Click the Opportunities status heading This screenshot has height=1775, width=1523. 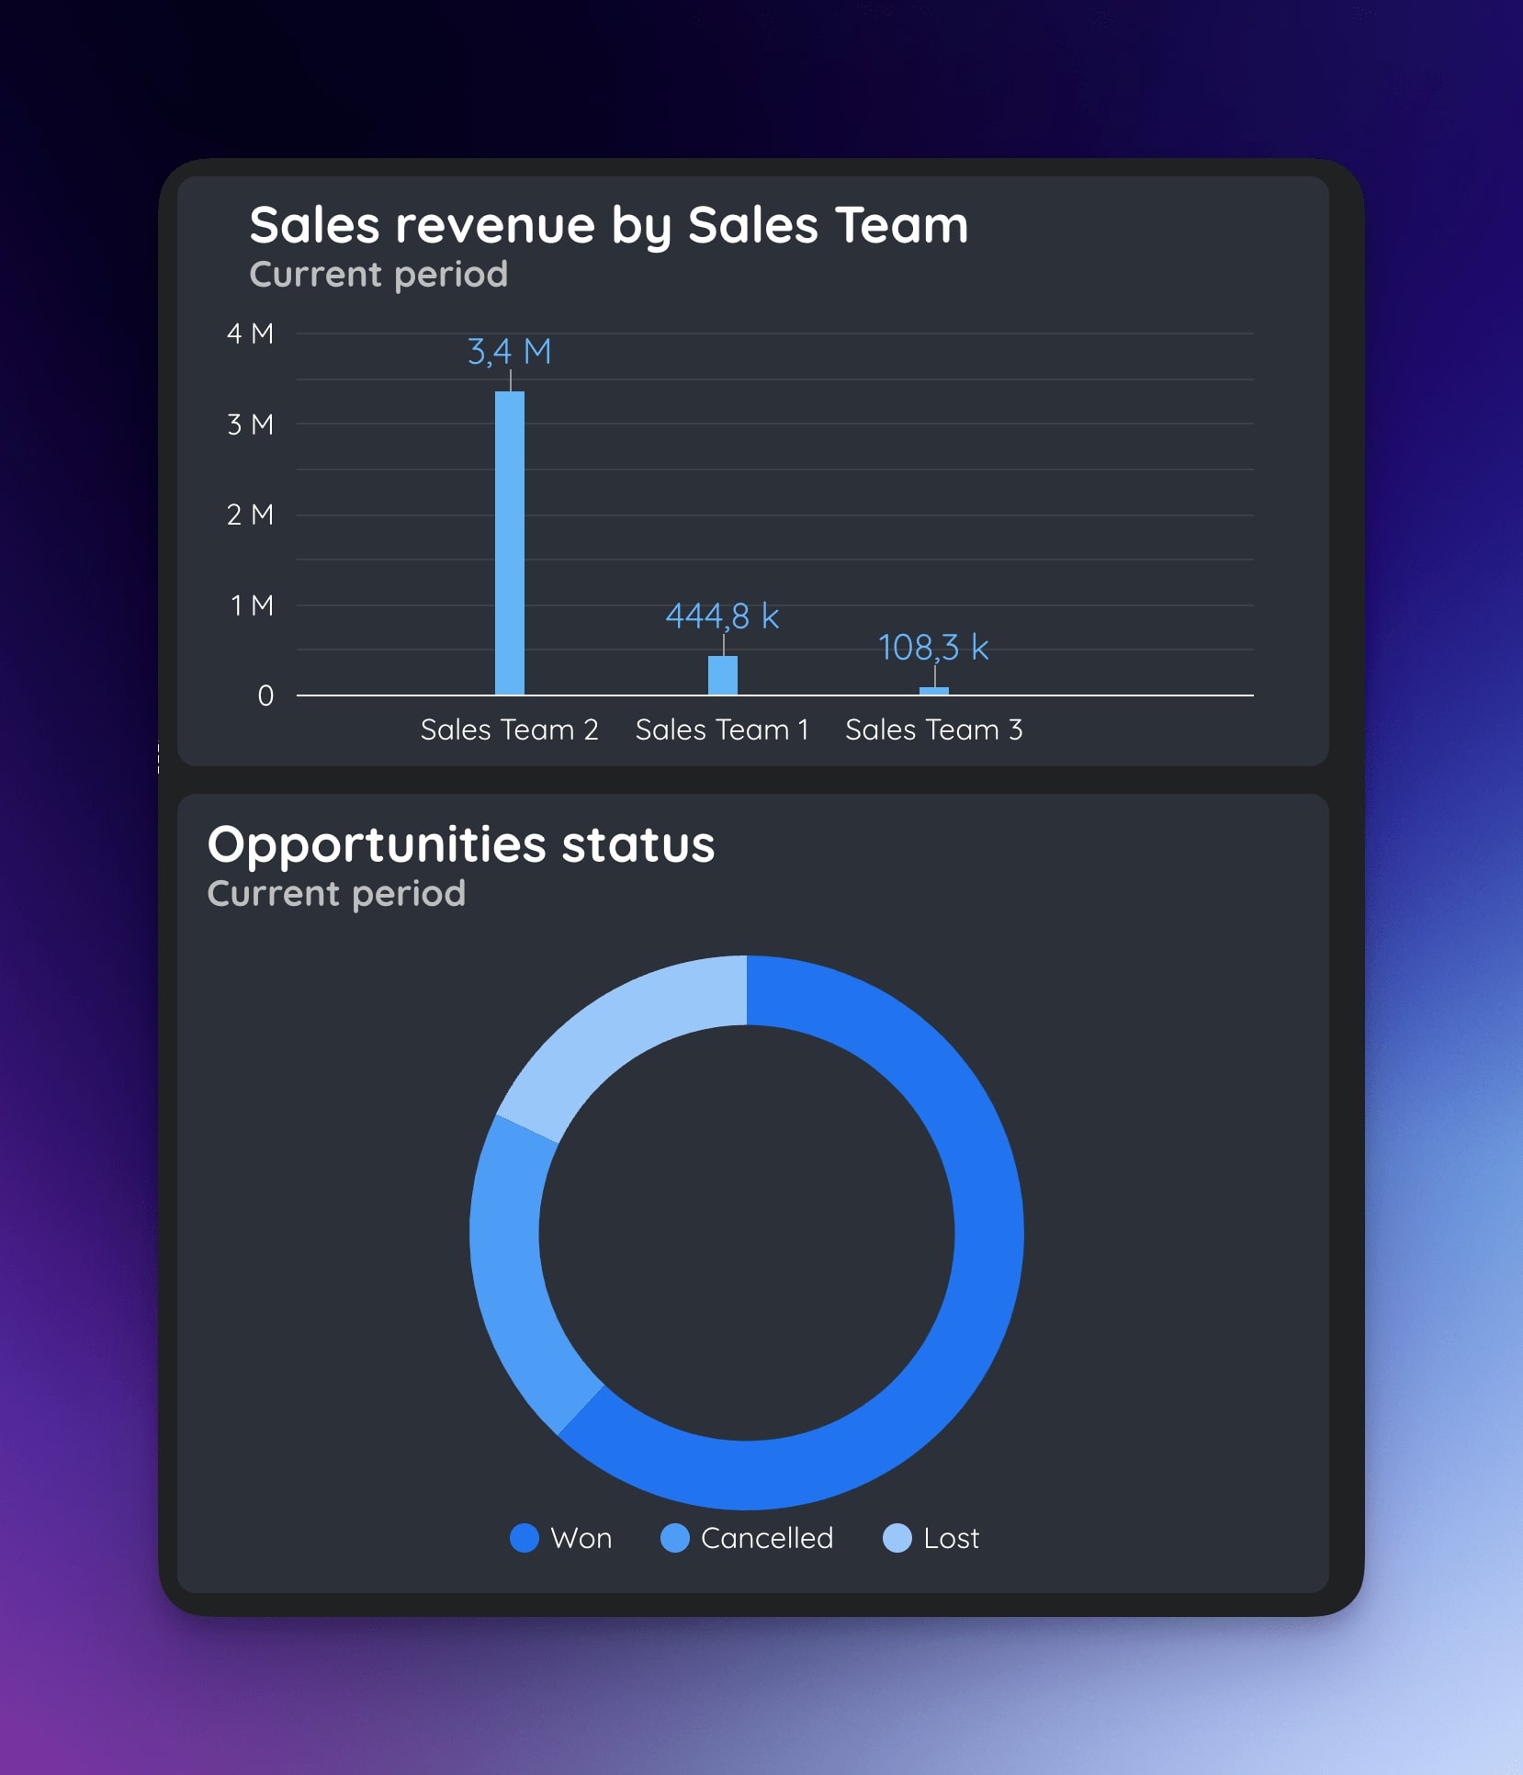click(x=461, y=844)
